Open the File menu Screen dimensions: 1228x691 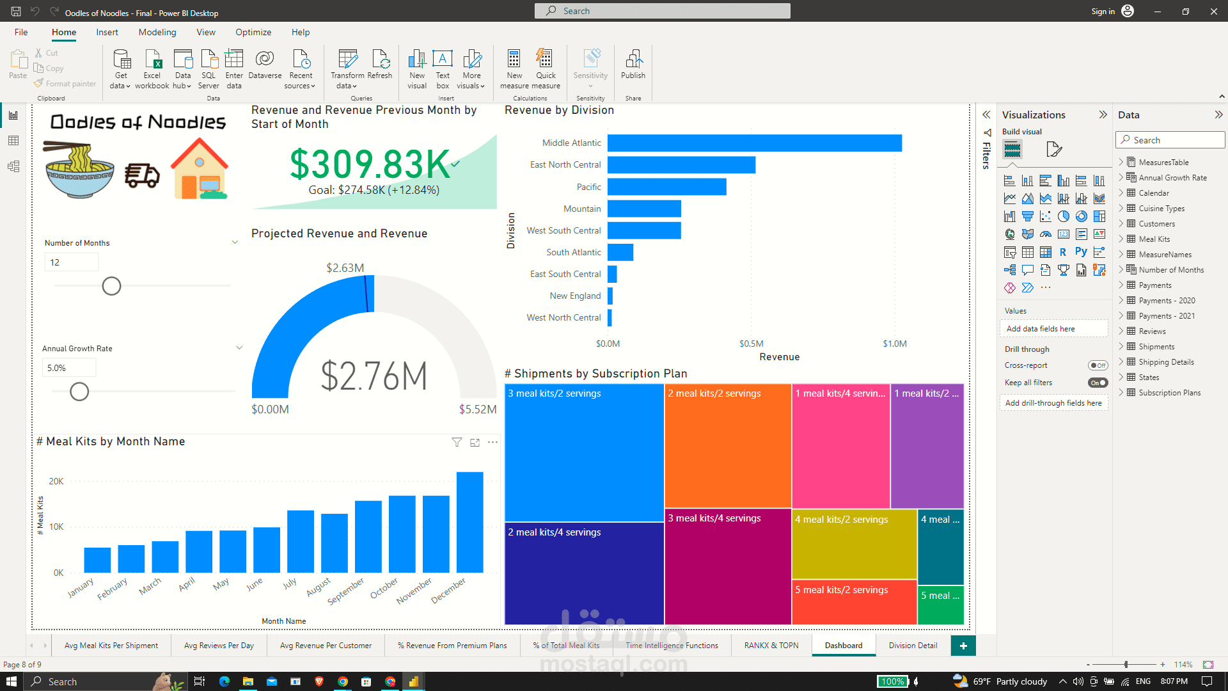pyautogui.click(x=21, y=32)
